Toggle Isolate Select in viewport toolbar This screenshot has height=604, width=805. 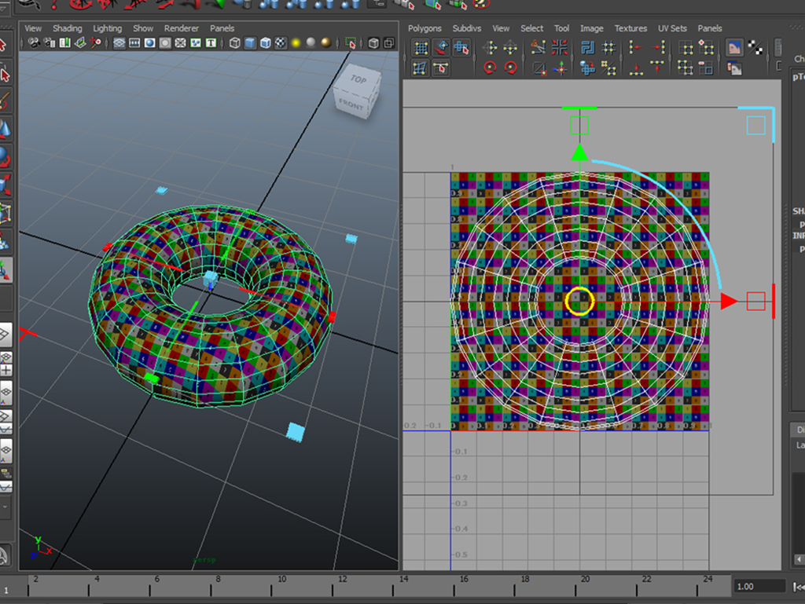coord(351,43)
